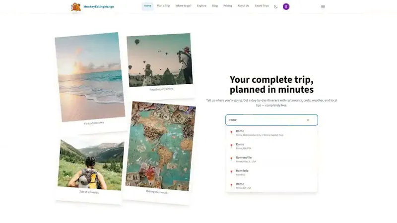Screen dimensions: 397x223
Task: Open the purple S user avatar
Action: point(286,6)
